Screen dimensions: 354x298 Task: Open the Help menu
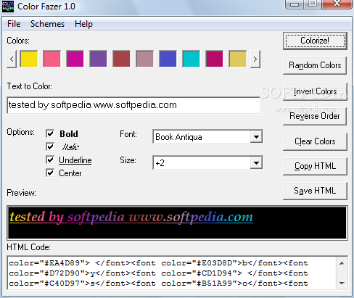[83, 24]
